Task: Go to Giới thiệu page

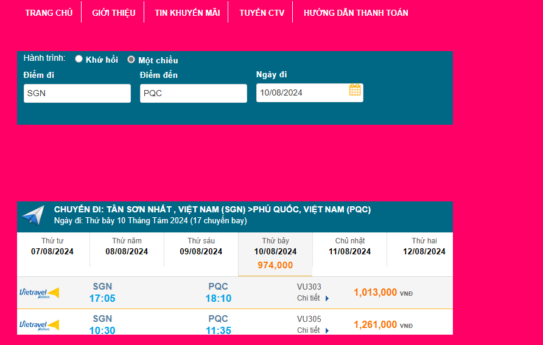Action: click(x=113, y=13)
